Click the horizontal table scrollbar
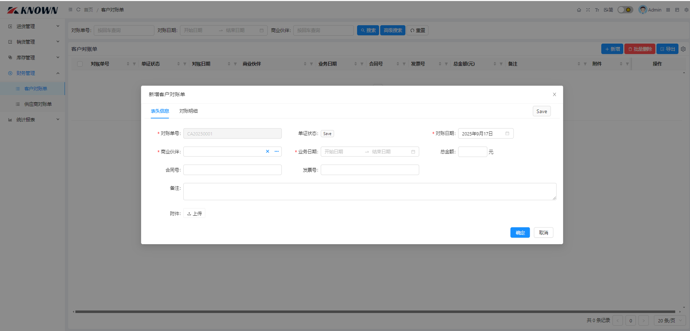 375,312
